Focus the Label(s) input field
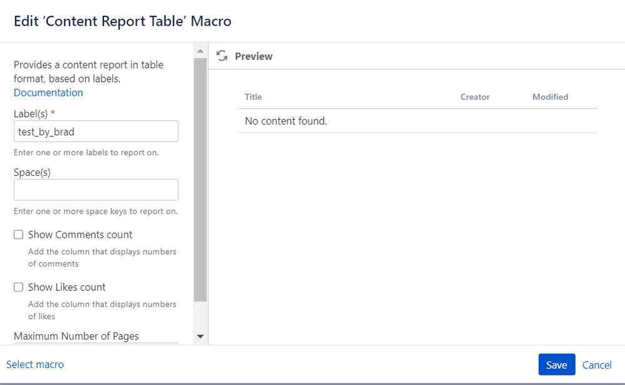625x385 pixels. coord(96,131)
